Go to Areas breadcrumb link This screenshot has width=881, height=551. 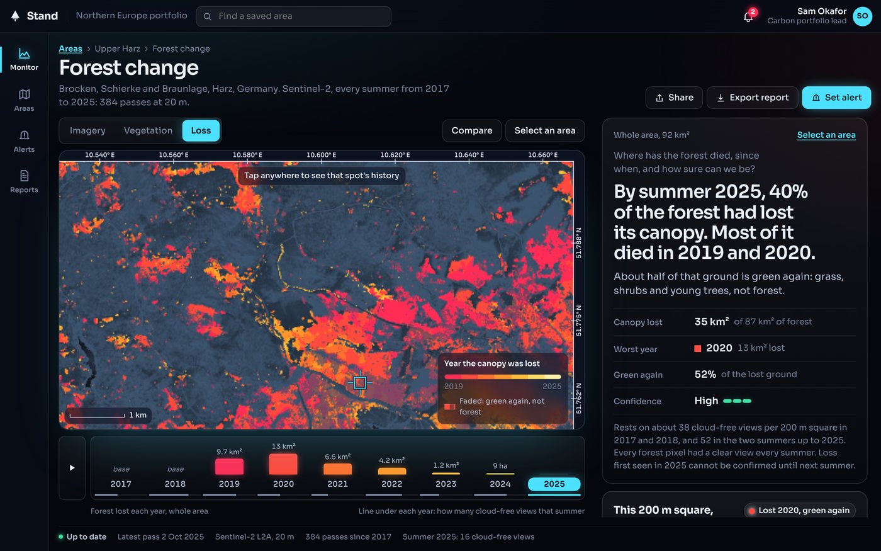[x=70, y=48]
